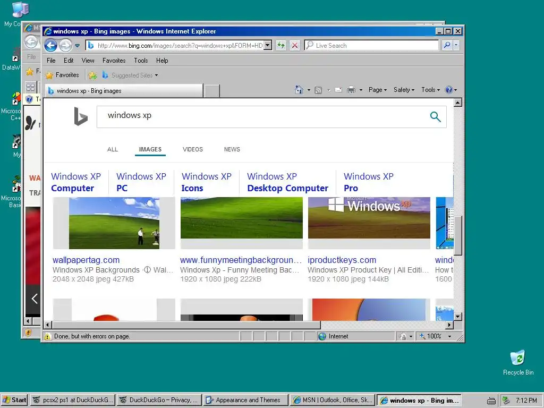Click vertical scrollbar up arrow
544x408 pixels.
[x=458, y=103]
